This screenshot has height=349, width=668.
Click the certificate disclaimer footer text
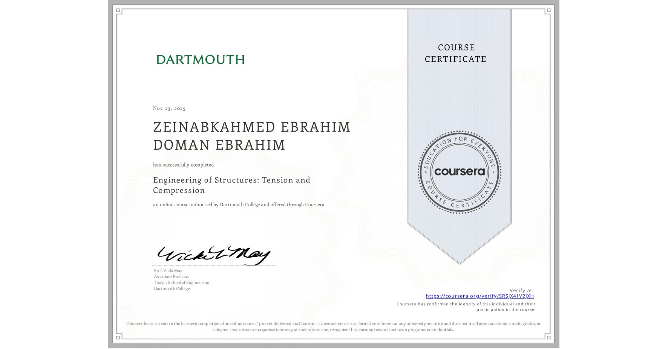pyautogui.click(x=333, y=326)
